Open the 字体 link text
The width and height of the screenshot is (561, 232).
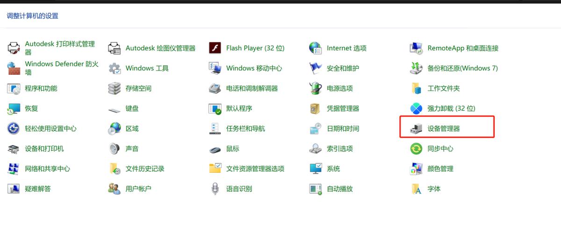click(434, 189)
